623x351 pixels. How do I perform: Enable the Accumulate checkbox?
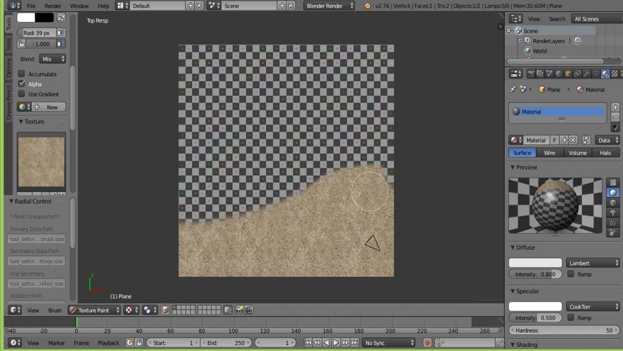[x=22, y=74]
